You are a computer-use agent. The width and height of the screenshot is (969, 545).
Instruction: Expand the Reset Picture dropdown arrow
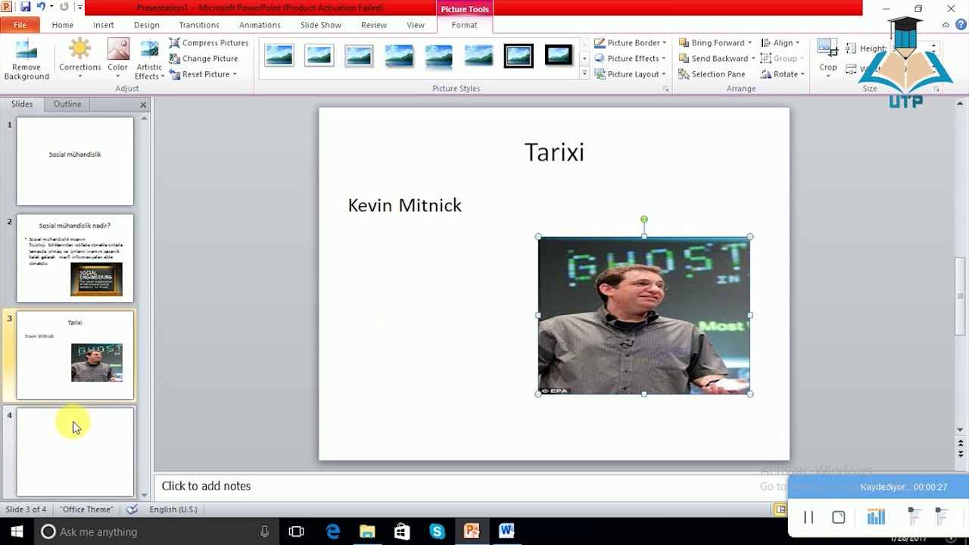point(235,74)
